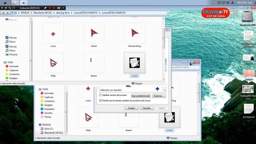
Task: Click the Cancelar button
Action: (x=146, y=108)
